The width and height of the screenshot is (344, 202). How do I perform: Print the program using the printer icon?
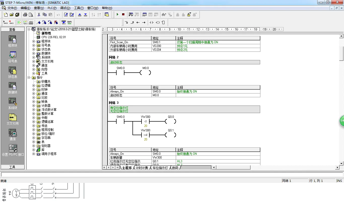pos(25,15)
